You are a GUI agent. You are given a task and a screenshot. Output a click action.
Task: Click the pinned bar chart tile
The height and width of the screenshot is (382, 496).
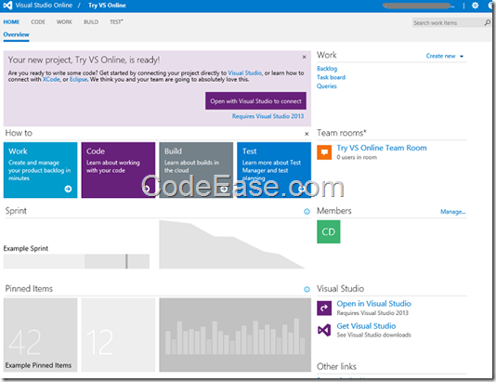point(235,335)
